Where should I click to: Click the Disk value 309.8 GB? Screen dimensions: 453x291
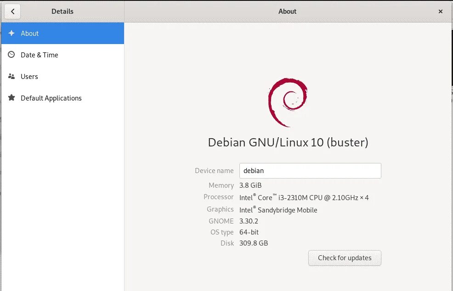click(253, 243)
